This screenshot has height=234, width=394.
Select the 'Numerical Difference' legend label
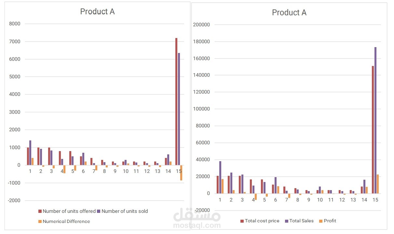(x=66, y=222)
